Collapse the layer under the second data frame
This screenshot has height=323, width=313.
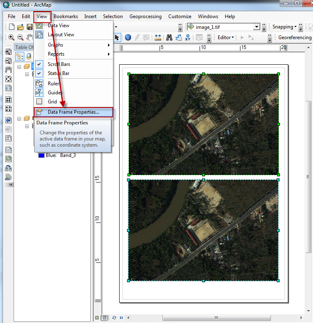click(27, 126)
